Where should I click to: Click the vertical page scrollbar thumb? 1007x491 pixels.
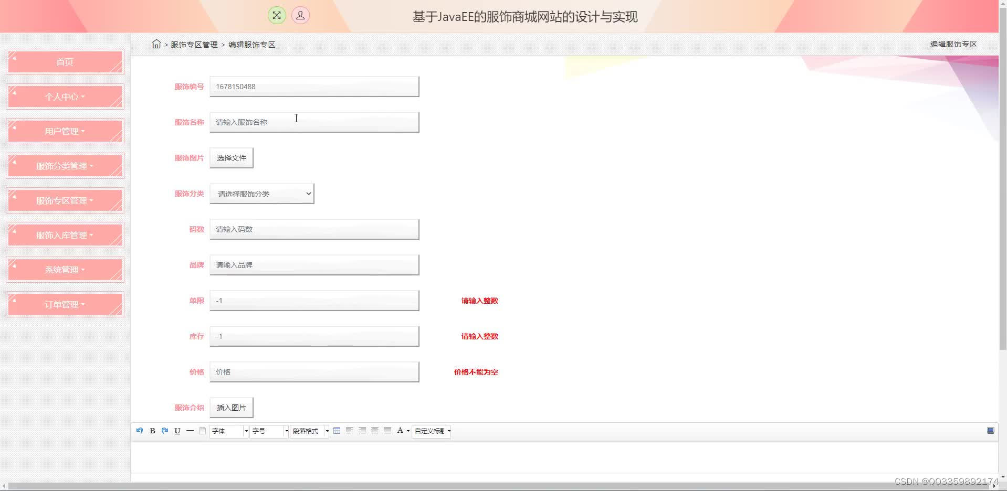click(x=1003, y=178)
